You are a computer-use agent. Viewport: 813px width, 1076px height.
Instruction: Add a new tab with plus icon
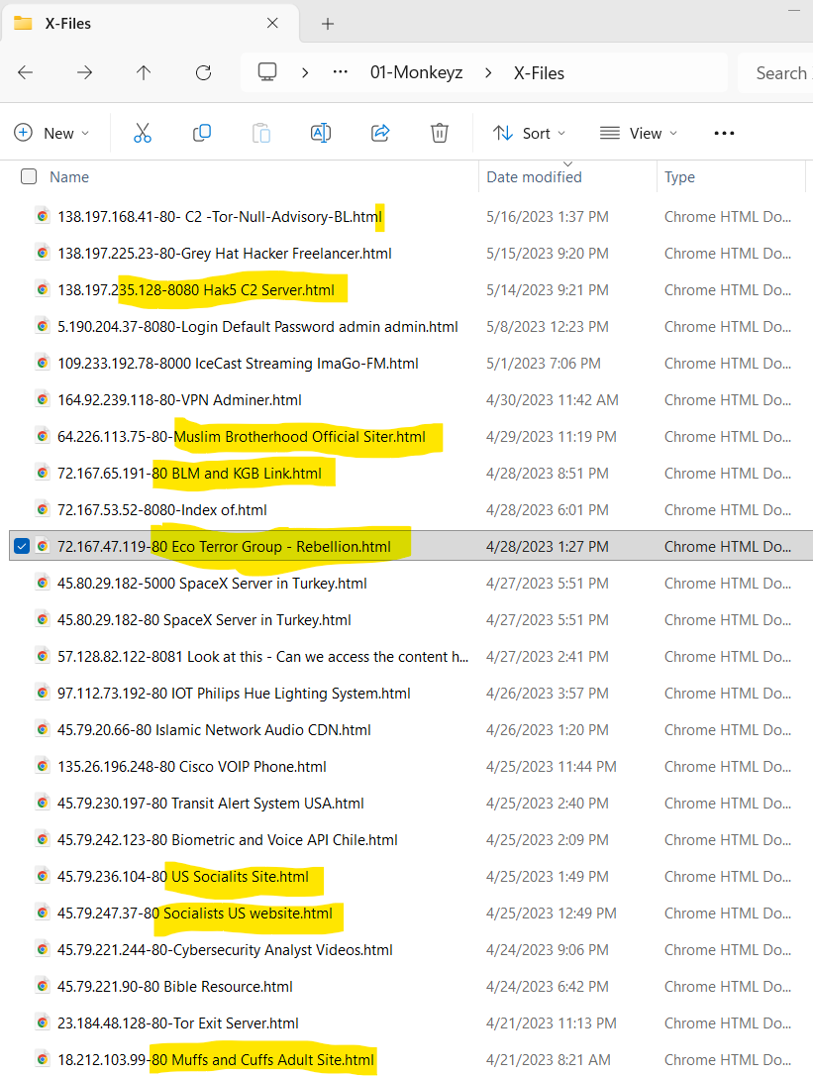click(x=328, y=24)
